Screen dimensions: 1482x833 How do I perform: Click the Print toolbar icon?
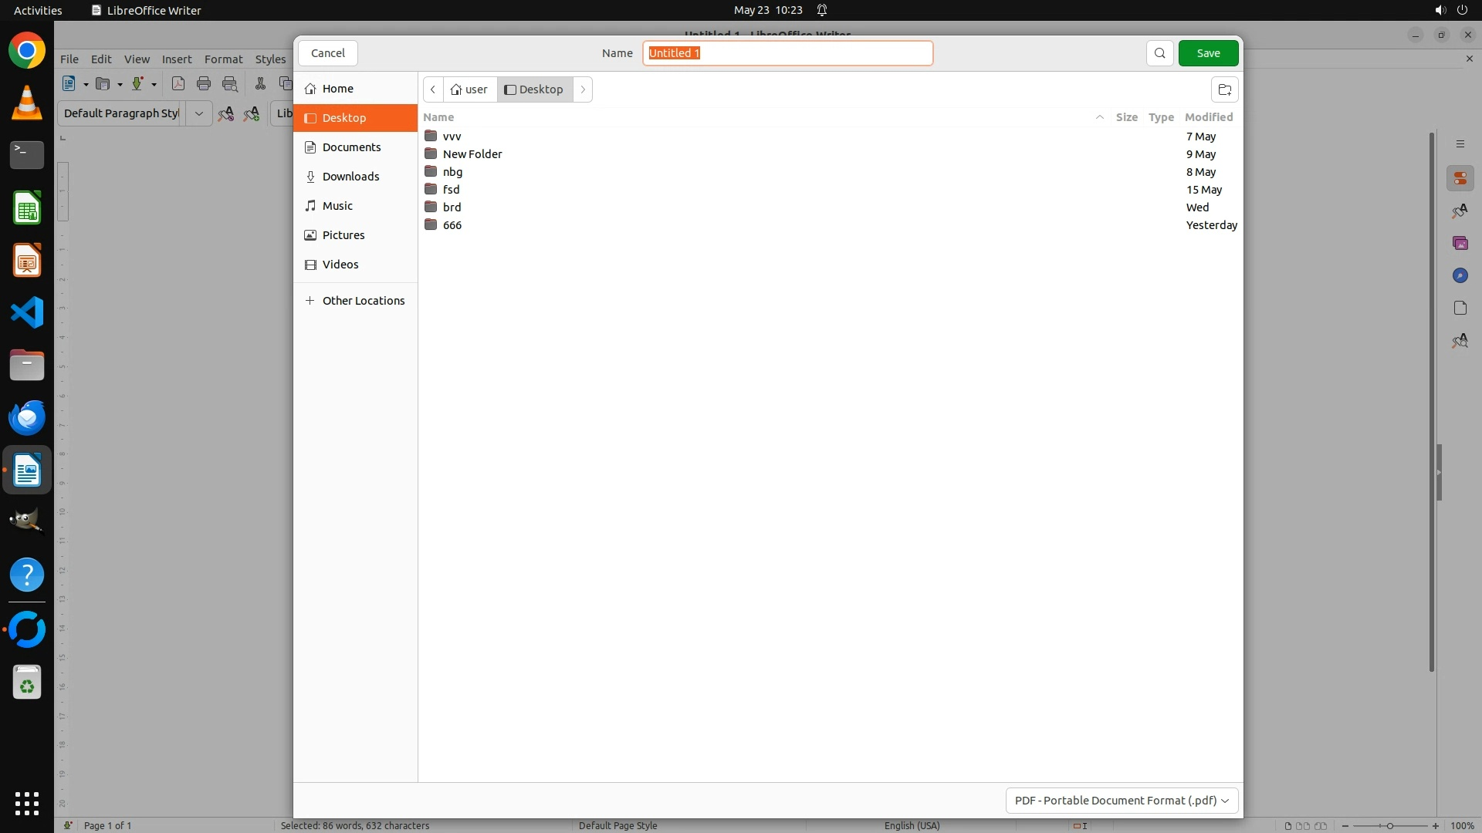204,84
